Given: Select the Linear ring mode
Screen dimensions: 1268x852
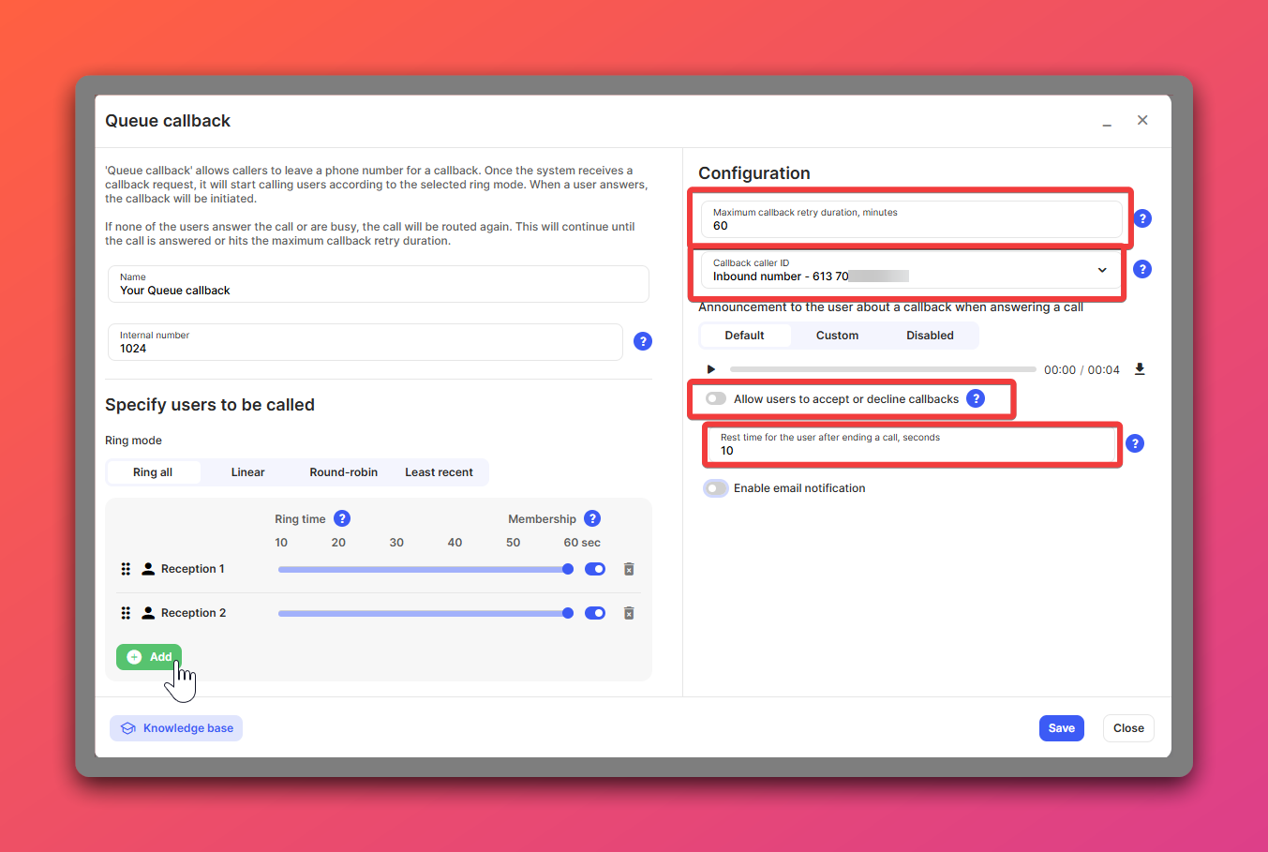Looking at the screenshot, I should [x=248, y=472].
